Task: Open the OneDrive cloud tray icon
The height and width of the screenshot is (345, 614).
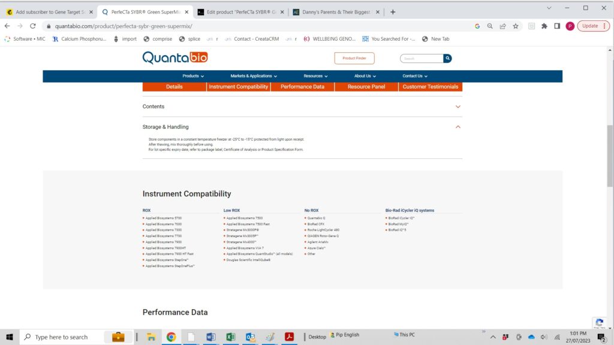Action: [x=531, y=337]
